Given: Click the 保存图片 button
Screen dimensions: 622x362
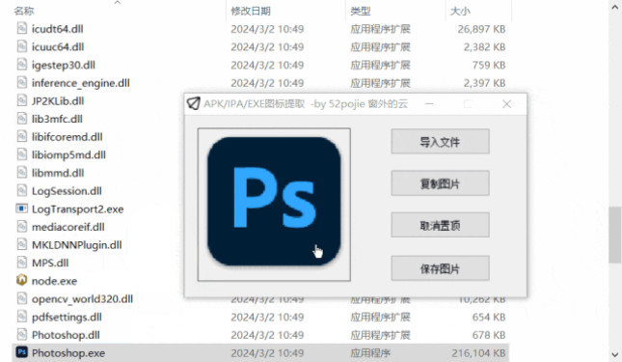Looking at the screenshot, I should point(440,268).
